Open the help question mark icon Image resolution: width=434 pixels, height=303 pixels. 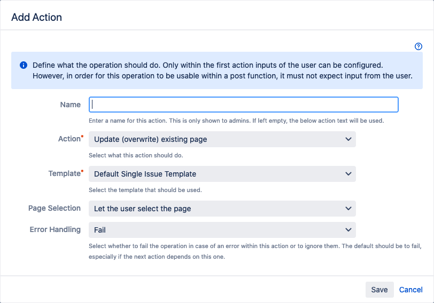[418, 46]
